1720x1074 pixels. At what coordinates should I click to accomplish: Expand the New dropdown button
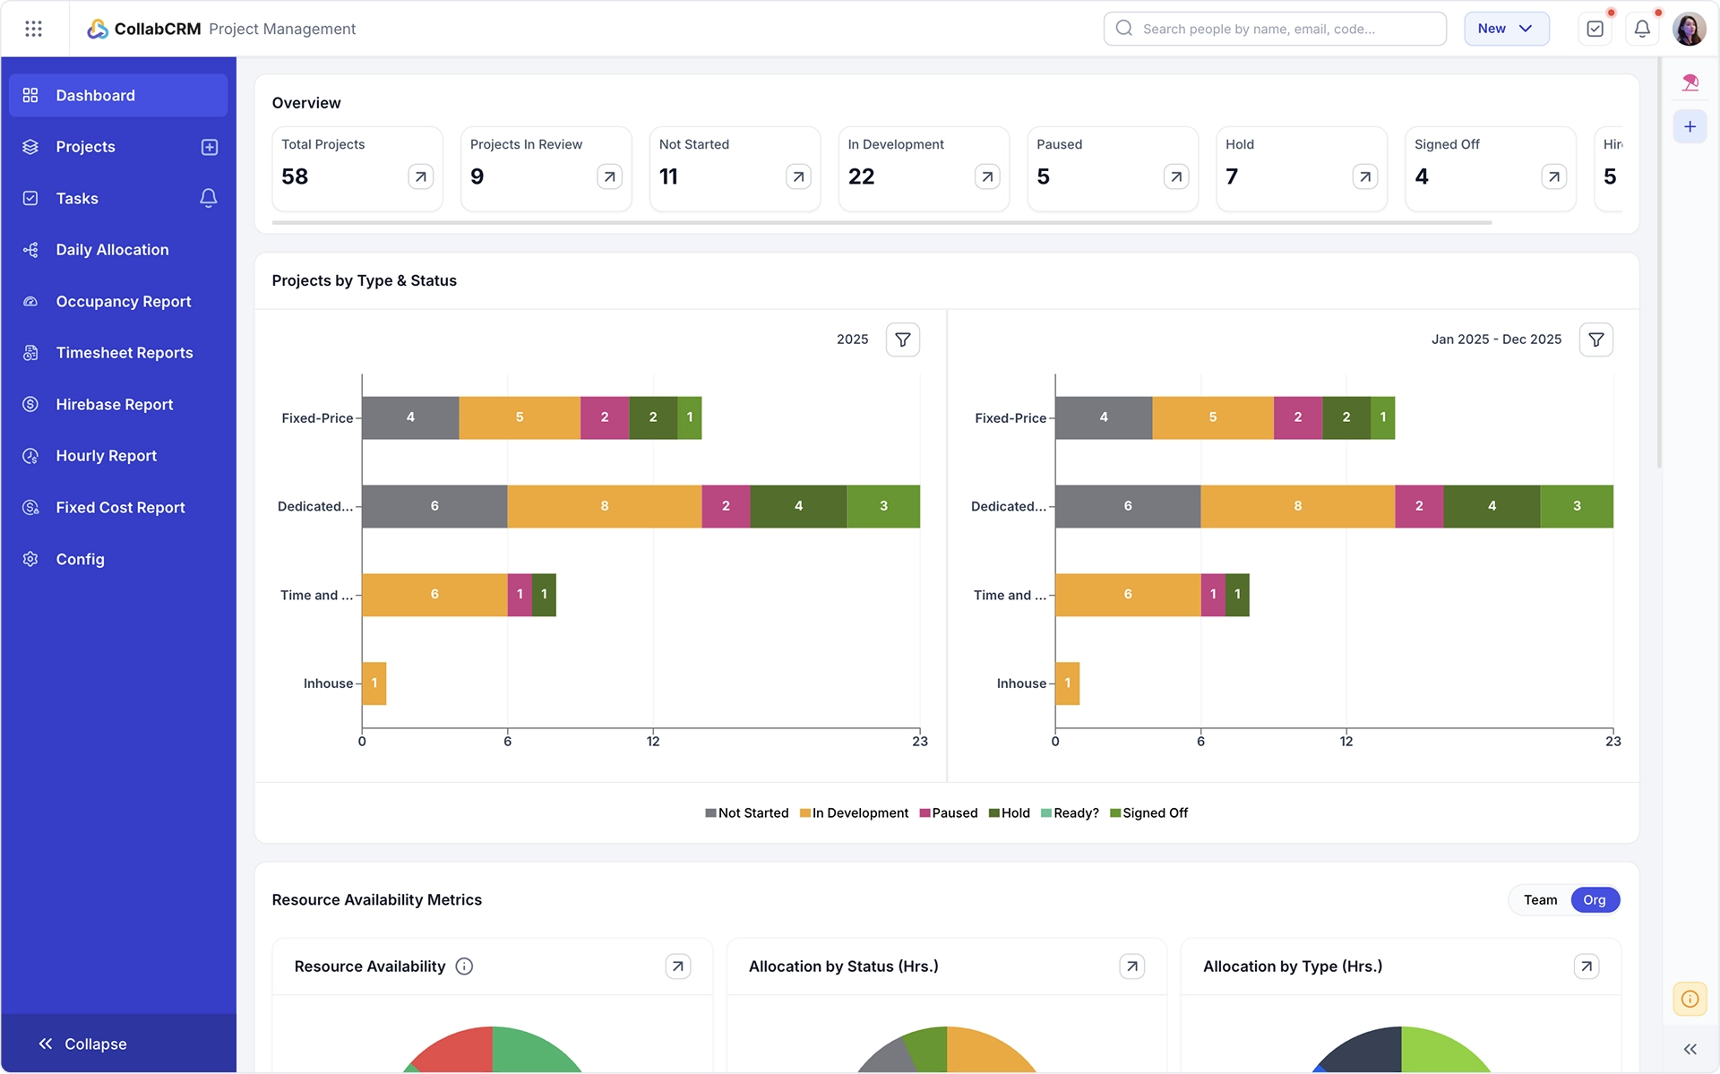click(x=1506, y=29)
